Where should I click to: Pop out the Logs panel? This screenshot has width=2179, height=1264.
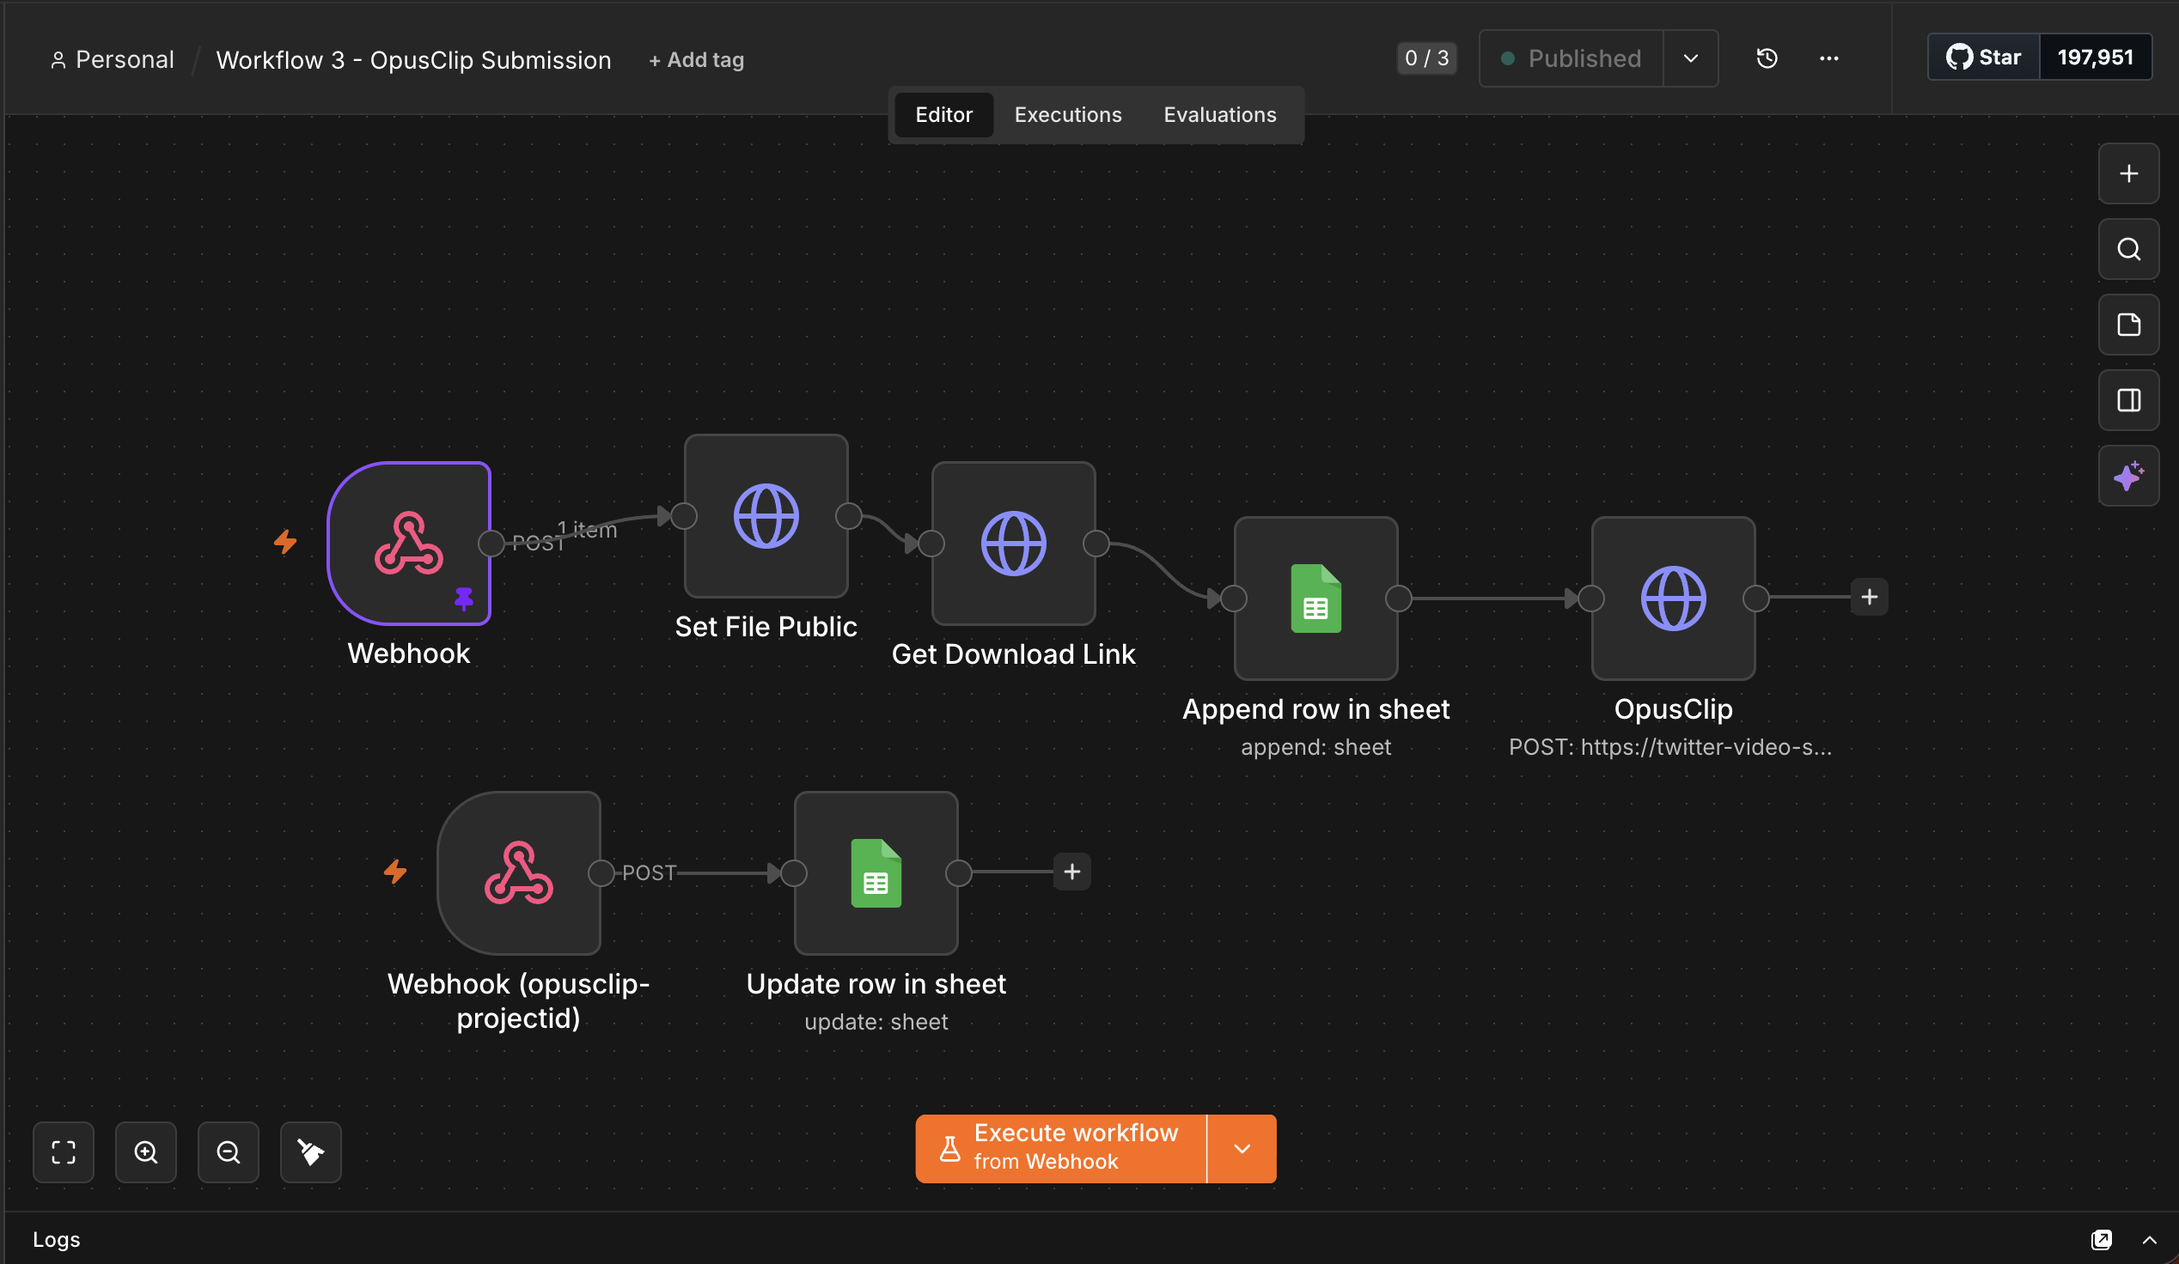(2101, 1240)
